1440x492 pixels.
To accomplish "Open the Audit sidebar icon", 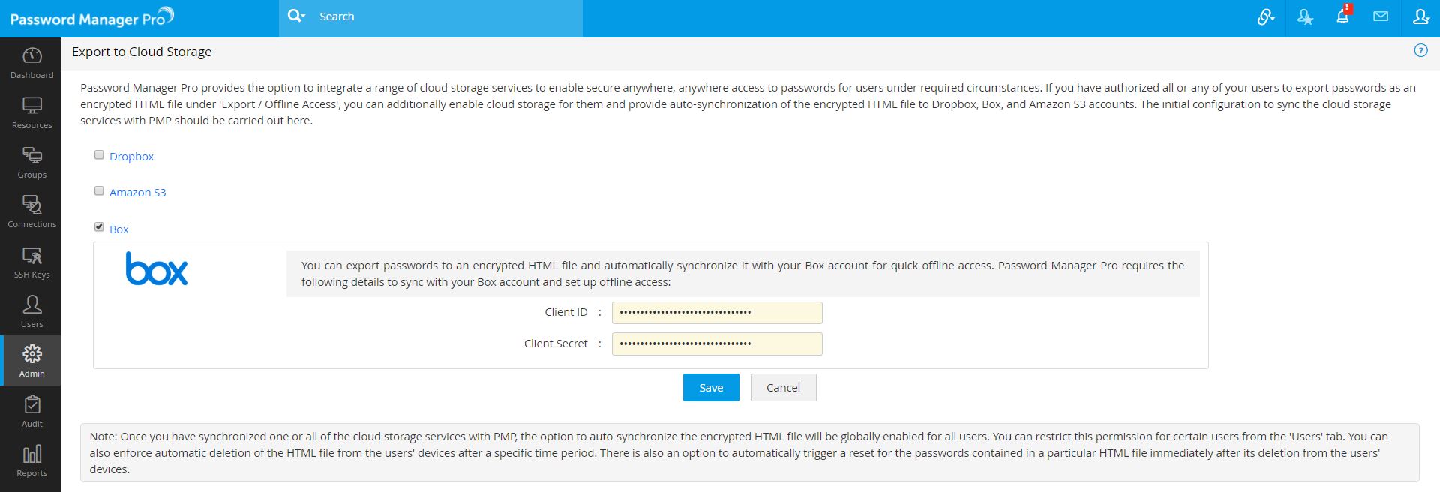I will coord(31,404).
